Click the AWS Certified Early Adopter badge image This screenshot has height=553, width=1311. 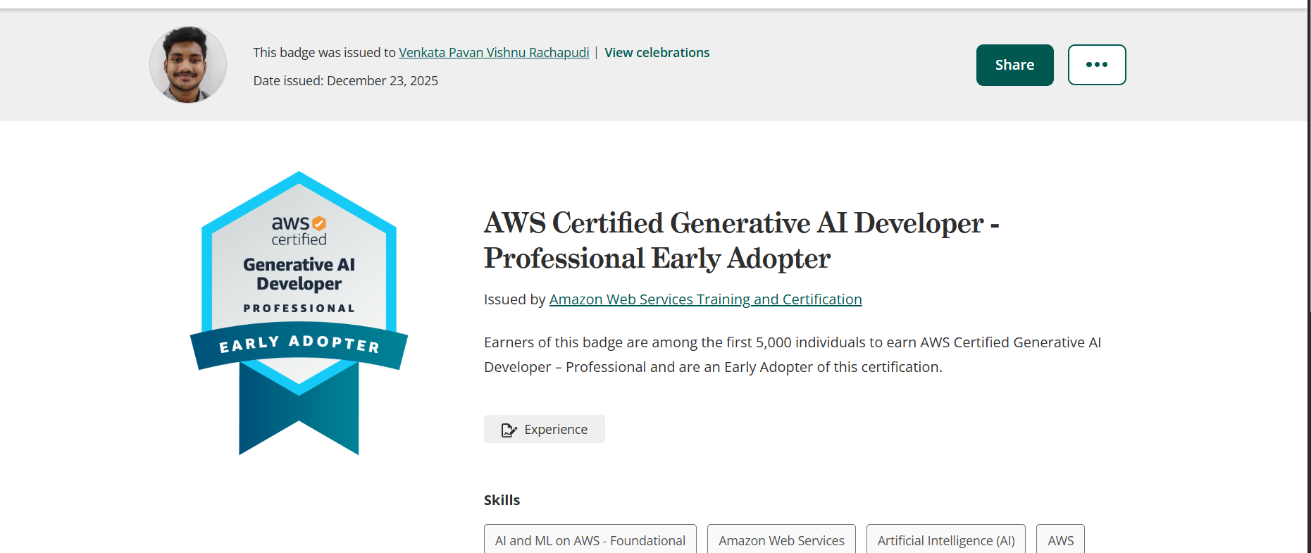coord(299,313)
